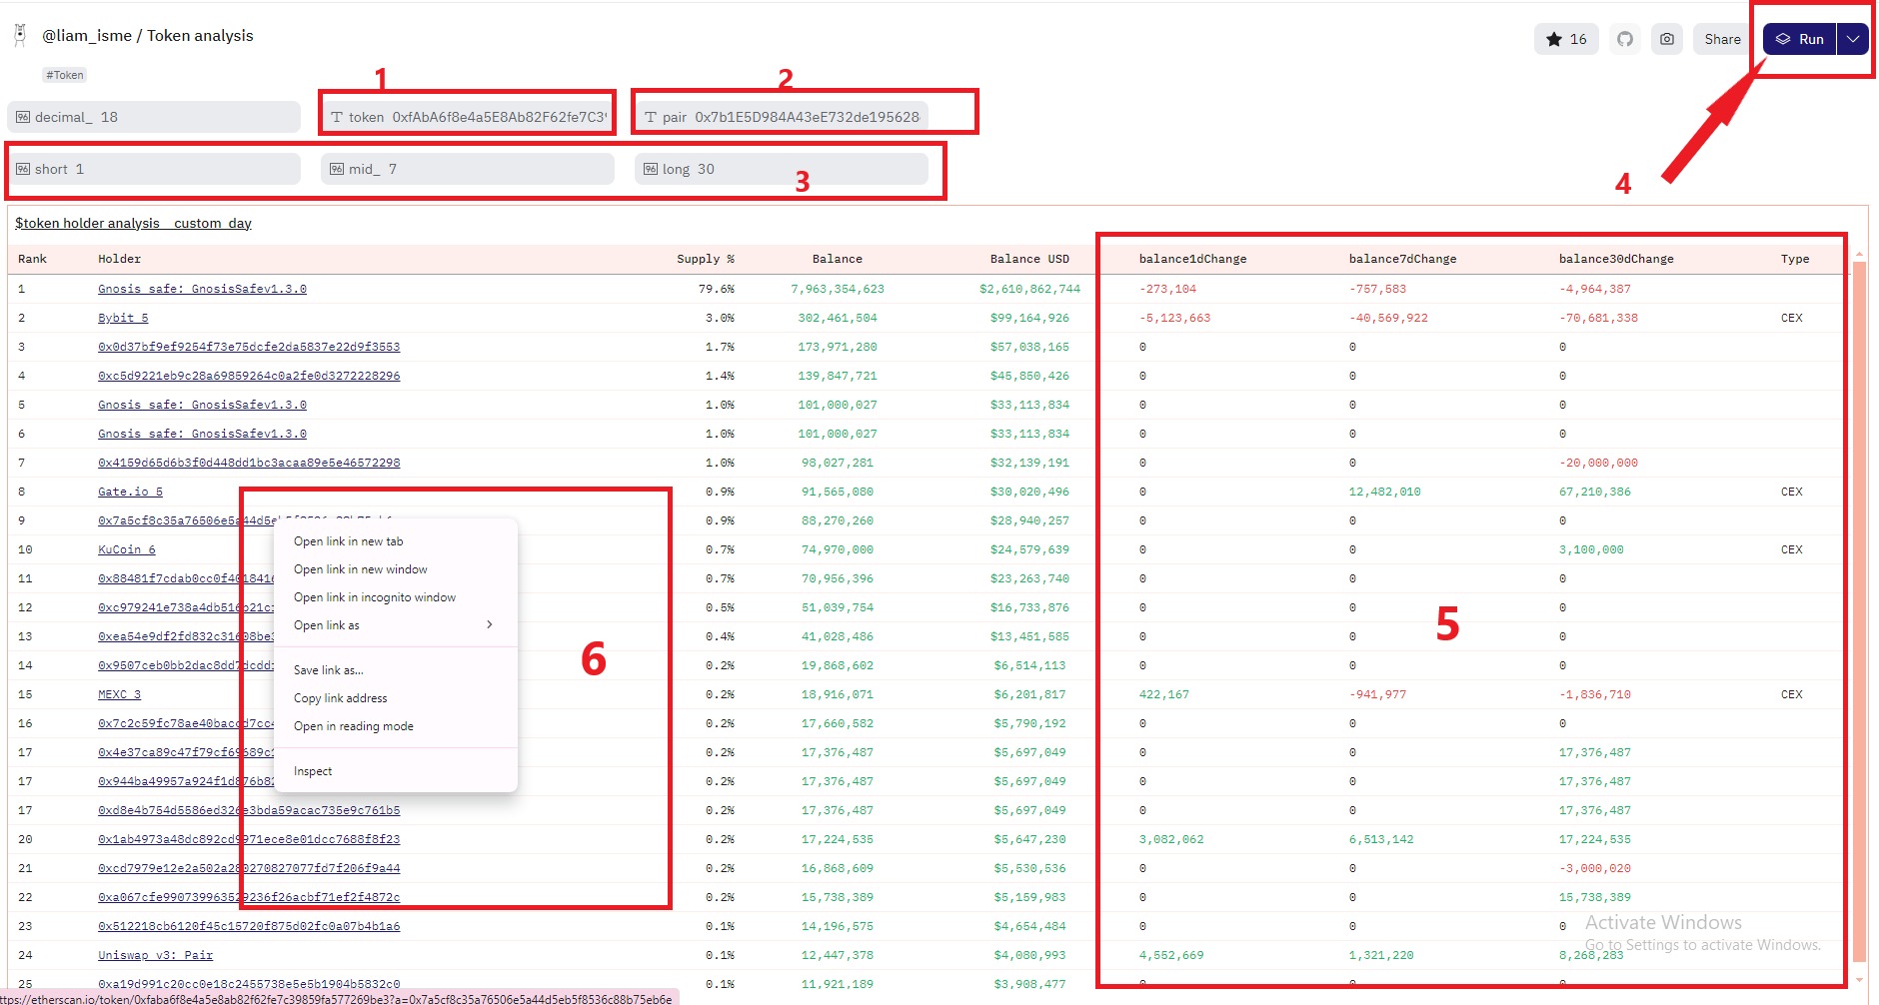Select Open link in new tab
Image resolution: width=1879 pixels, height=1005 pixels.
(x=347, y=540)
